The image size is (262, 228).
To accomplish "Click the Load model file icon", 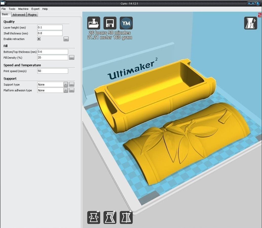I will coord(93,23).
